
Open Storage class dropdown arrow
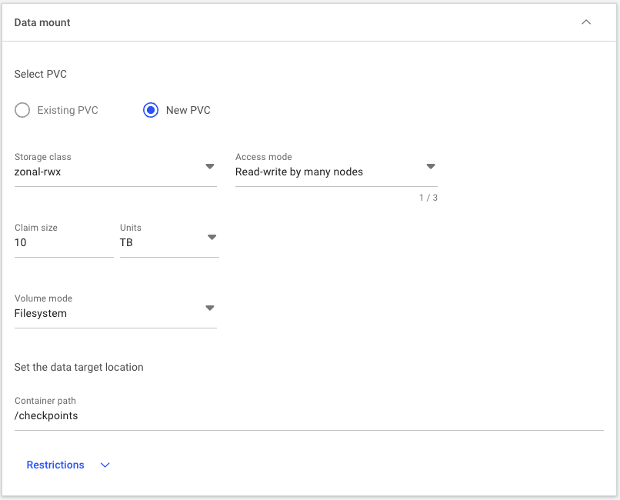210,166
